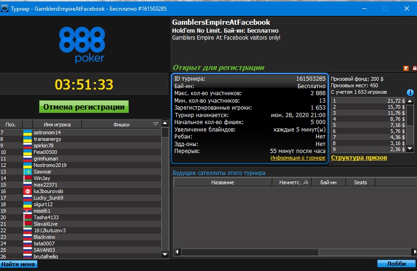The image size is (417, 271).
Task: Select player spirkin78 in the list
Action: (81, 146)
